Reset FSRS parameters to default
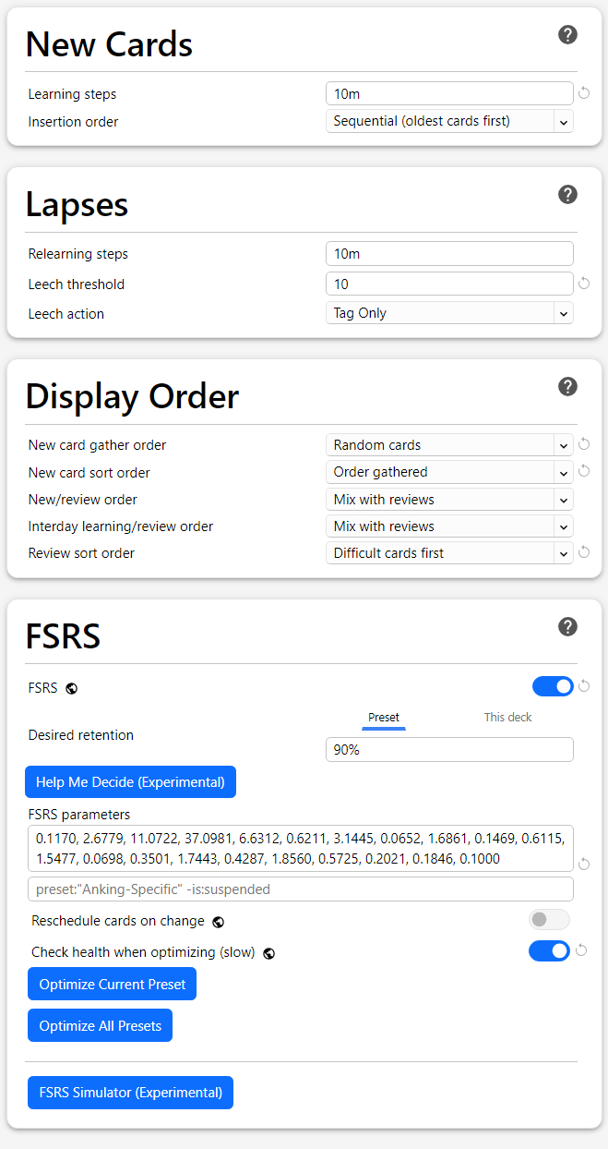 tap(583, 865)
